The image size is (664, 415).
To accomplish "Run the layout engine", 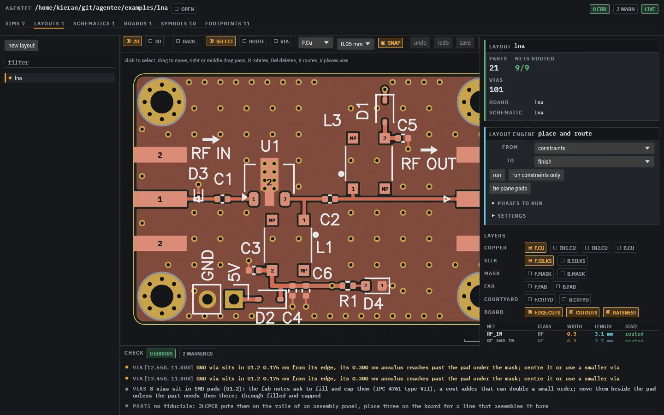I will (x=497, y=175).
